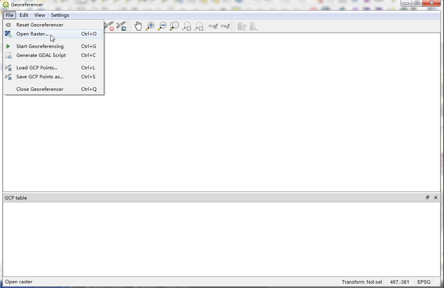Choose Start Georeferencing menu entry
This screenshot has width=444, height=288.
pos(53,46)
